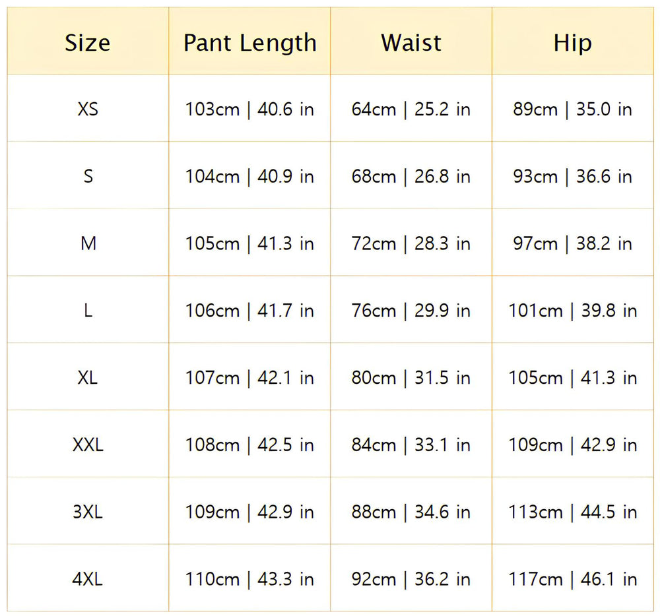Click the 109cm hip cell for XXL
Viewport: 660px width, 616px height.
[x=572, y=445]
